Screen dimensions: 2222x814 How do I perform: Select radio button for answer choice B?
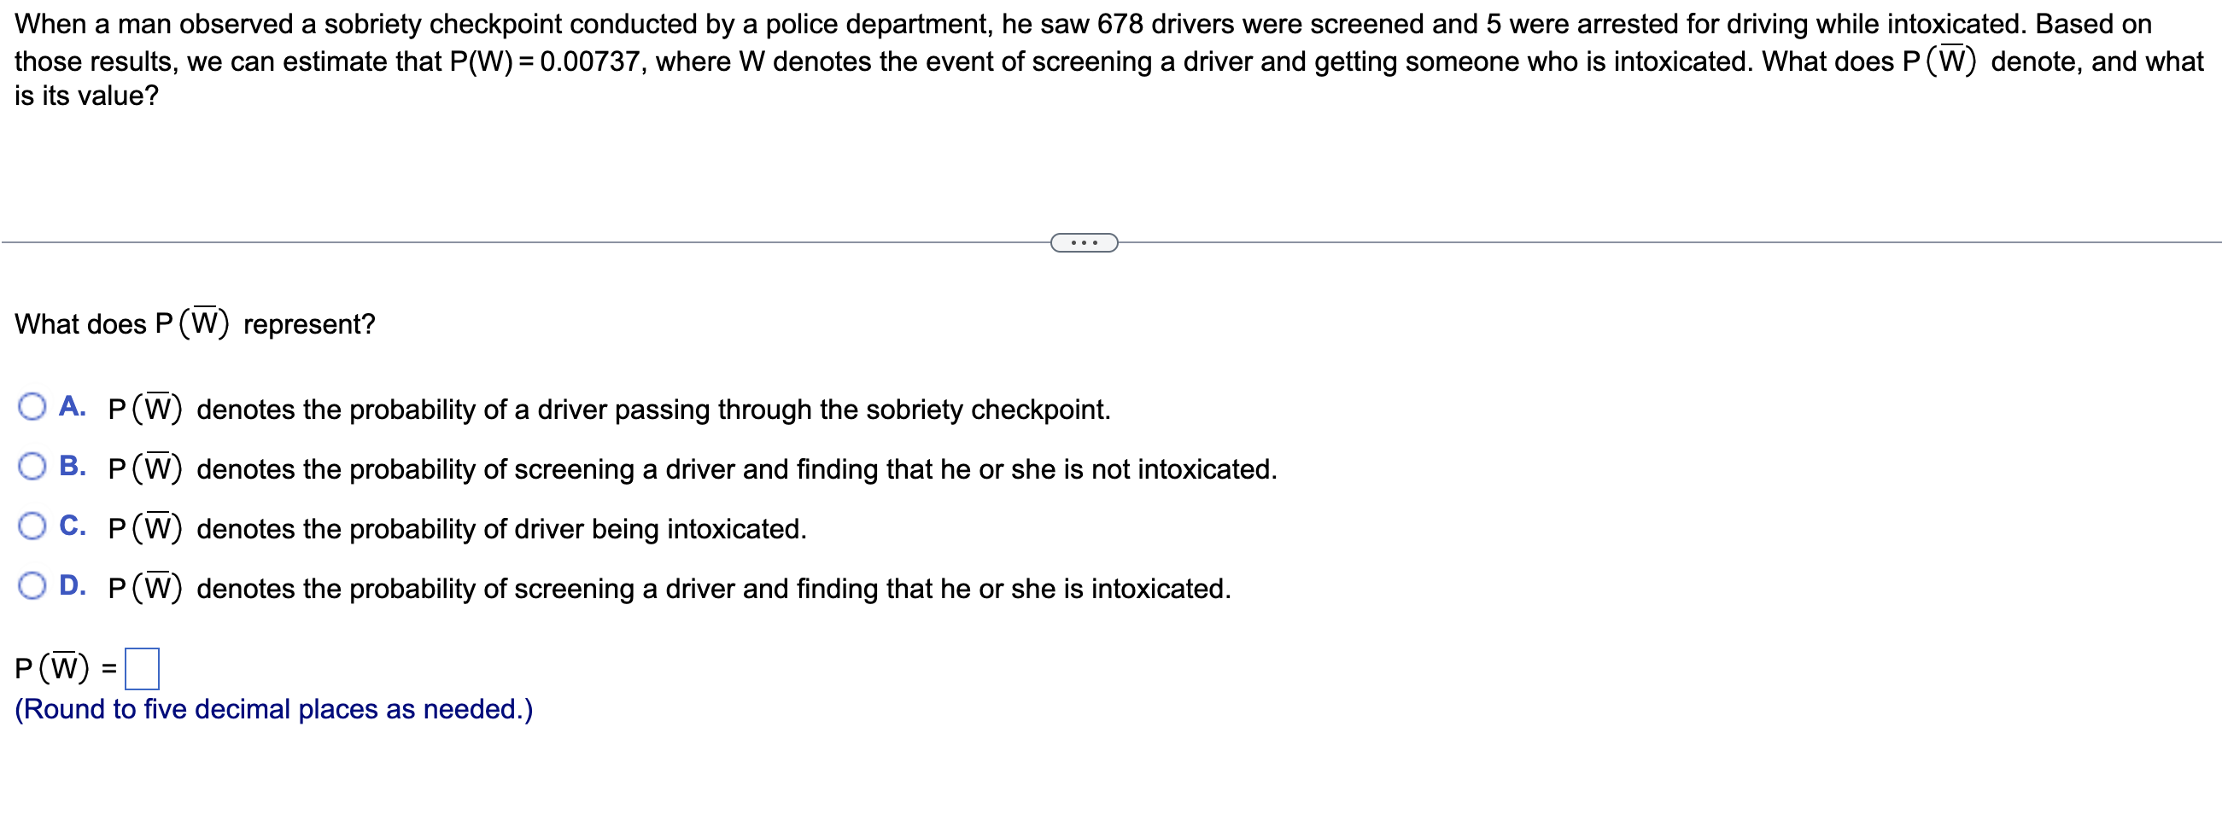point(32,466)
